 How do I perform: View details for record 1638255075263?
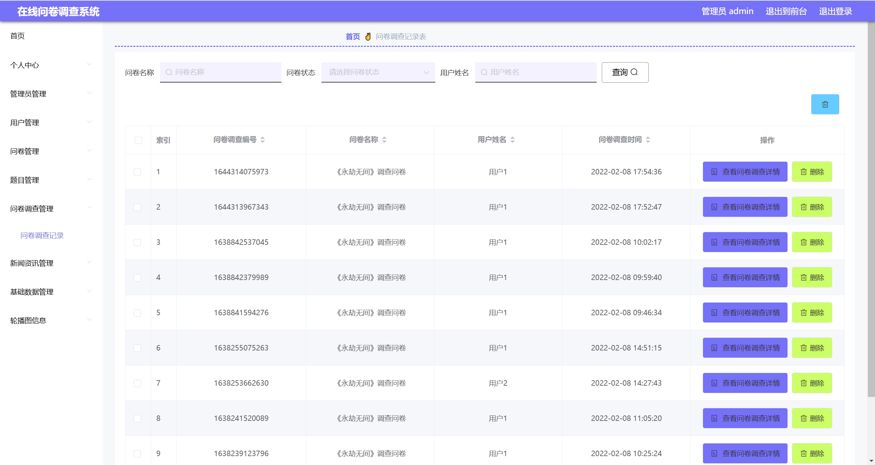[x=745, y=348]
